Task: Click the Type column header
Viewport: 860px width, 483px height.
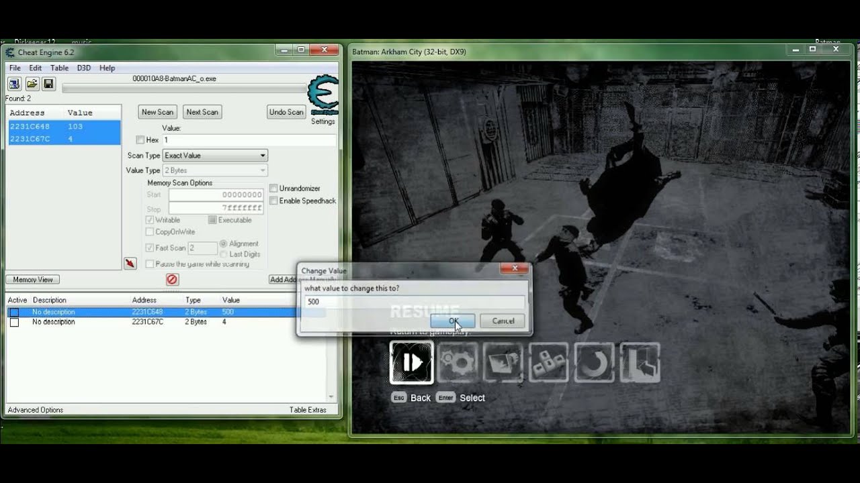Action: click(x=193, y=300)
